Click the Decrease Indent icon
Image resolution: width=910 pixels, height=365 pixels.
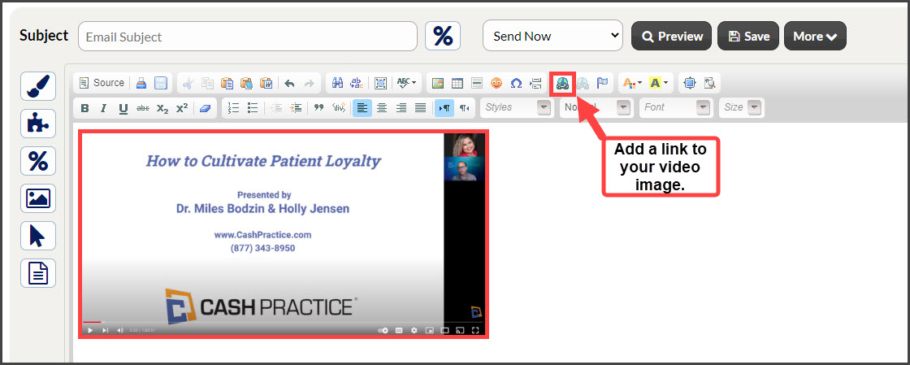pyautogui.click(x=276, y=107)
